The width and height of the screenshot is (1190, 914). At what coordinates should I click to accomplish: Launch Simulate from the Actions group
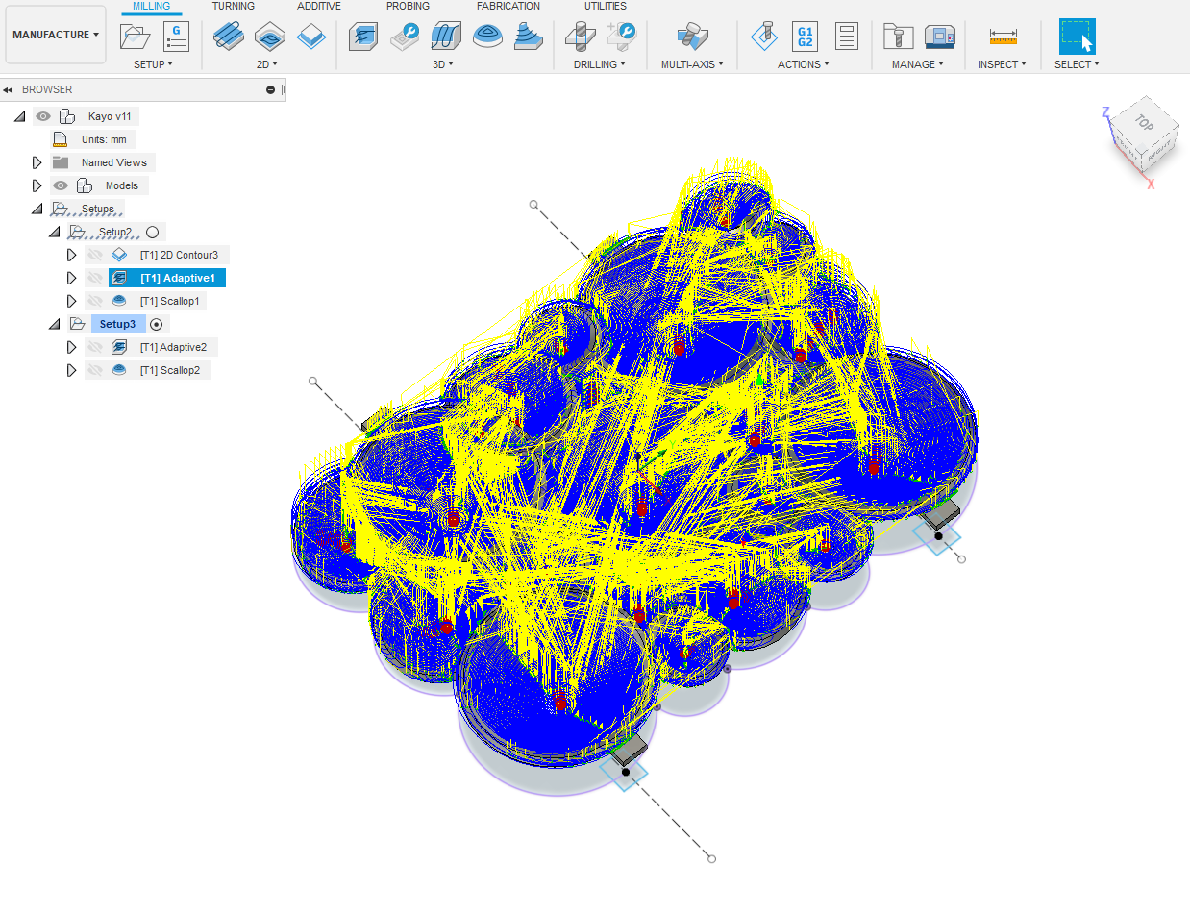pyautogui.click(x=764, y=37)
